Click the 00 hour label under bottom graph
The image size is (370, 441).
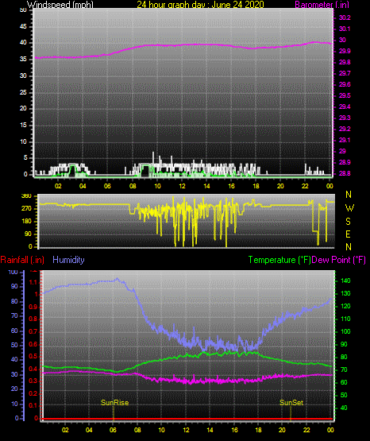(x=330, y=430)
